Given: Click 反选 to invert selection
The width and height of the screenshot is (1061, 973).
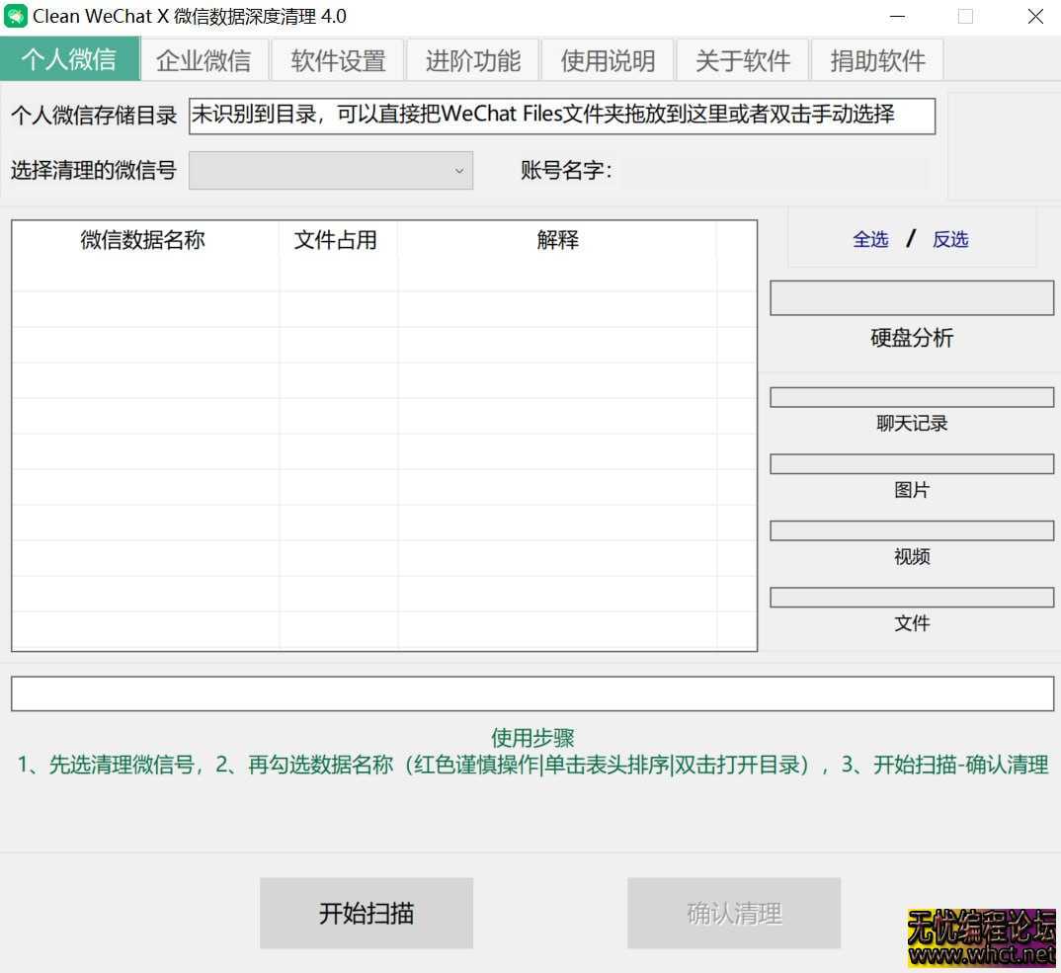Looking at the screenshot, I should pyautogui.click(x=949, y=238).
